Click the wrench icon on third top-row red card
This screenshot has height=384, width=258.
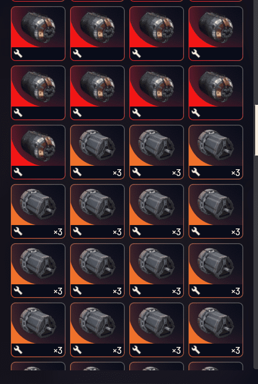click(137, 54)
